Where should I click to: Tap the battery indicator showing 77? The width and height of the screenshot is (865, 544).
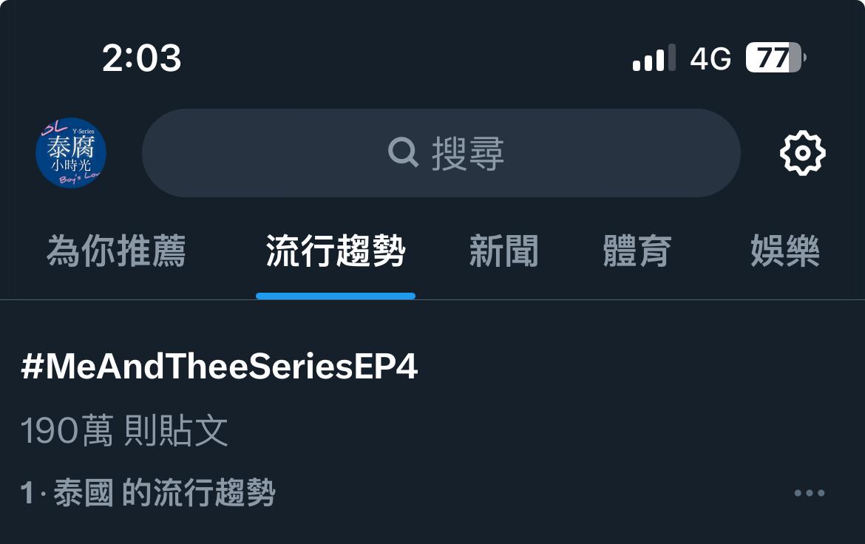coord(776,58)
